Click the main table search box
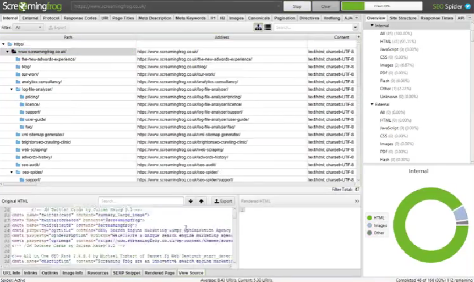Screen dimensions: 474x282 point(313,27)
